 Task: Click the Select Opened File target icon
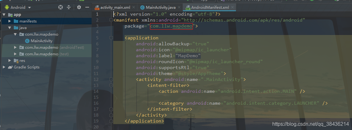pos(61,7)
